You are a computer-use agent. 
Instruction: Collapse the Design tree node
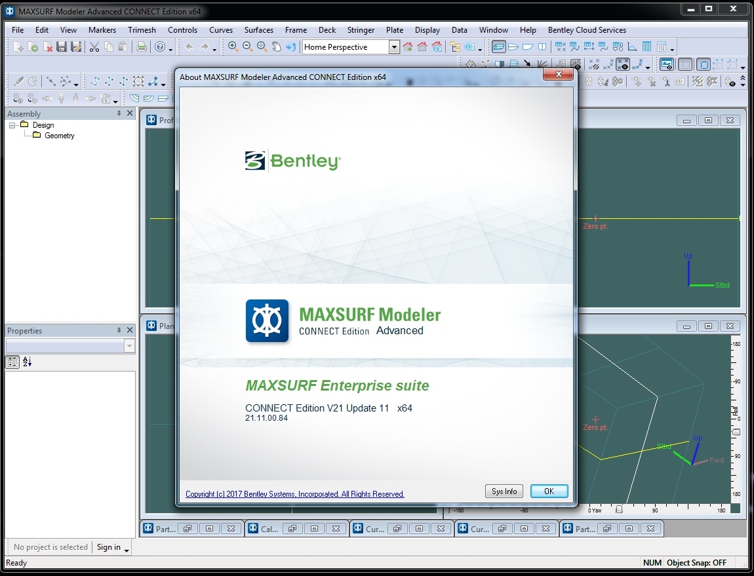(12, 125)
